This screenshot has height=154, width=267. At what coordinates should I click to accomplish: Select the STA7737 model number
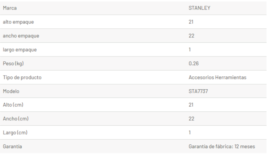pyautogui.click(x=196, y=91)
